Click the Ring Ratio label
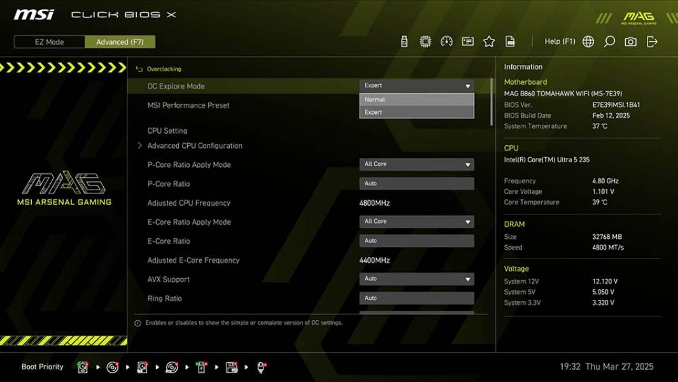 click(164, 299)
